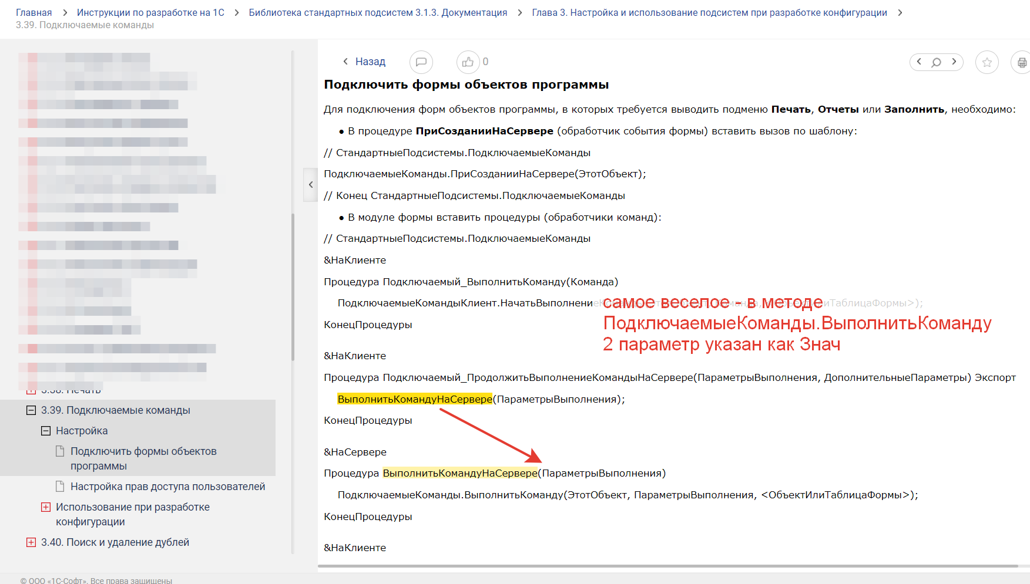Viewport: 1030px width, 584px height.
Task: Expand Использование при разработке конфигурации node
Action: click(x=46, y=507)
